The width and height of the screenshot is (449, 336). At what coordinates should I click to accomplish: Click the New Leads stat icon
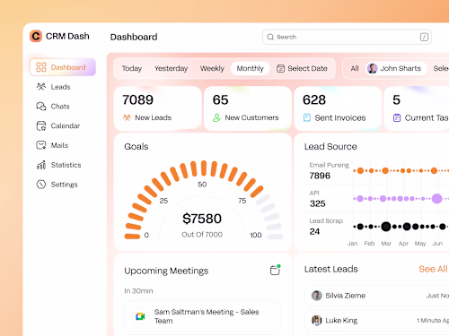tap(127, 117)
